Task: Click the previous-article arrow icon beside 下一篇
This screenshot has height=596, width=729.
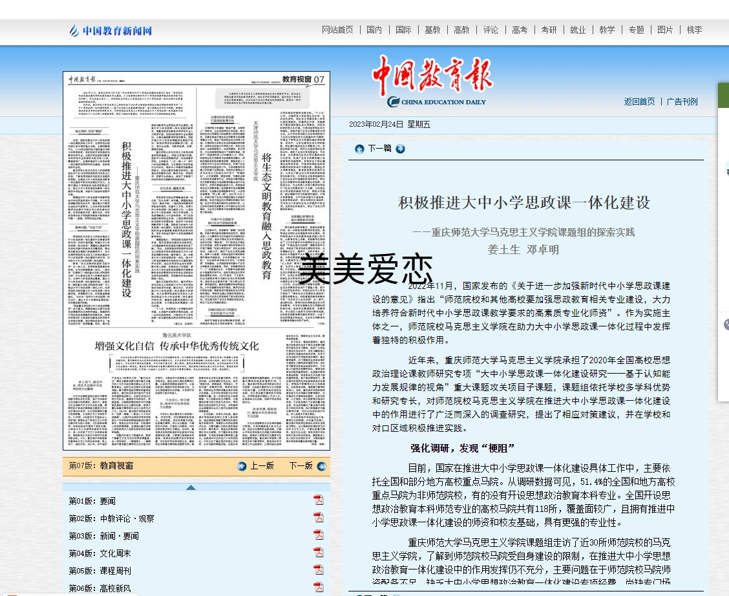Action: point(359,149)
